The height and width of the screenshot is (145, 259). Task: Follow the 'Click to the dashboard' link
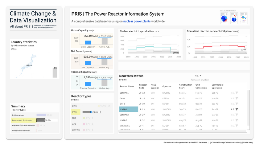(x=228, y=10)
